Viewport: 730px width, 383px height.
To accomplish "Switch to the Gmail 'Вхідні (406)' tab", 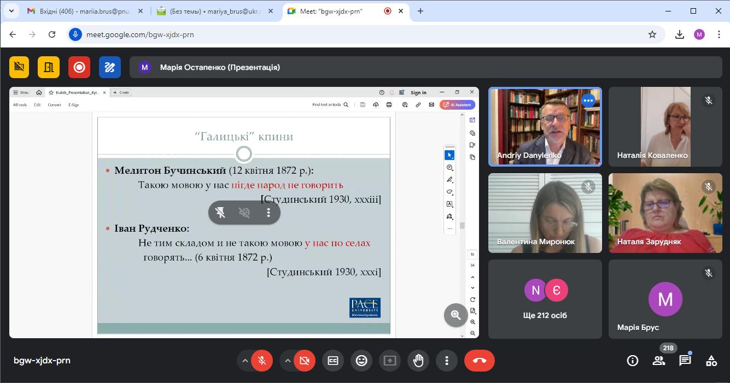I will pyautogui.click(x=81, y=11).
